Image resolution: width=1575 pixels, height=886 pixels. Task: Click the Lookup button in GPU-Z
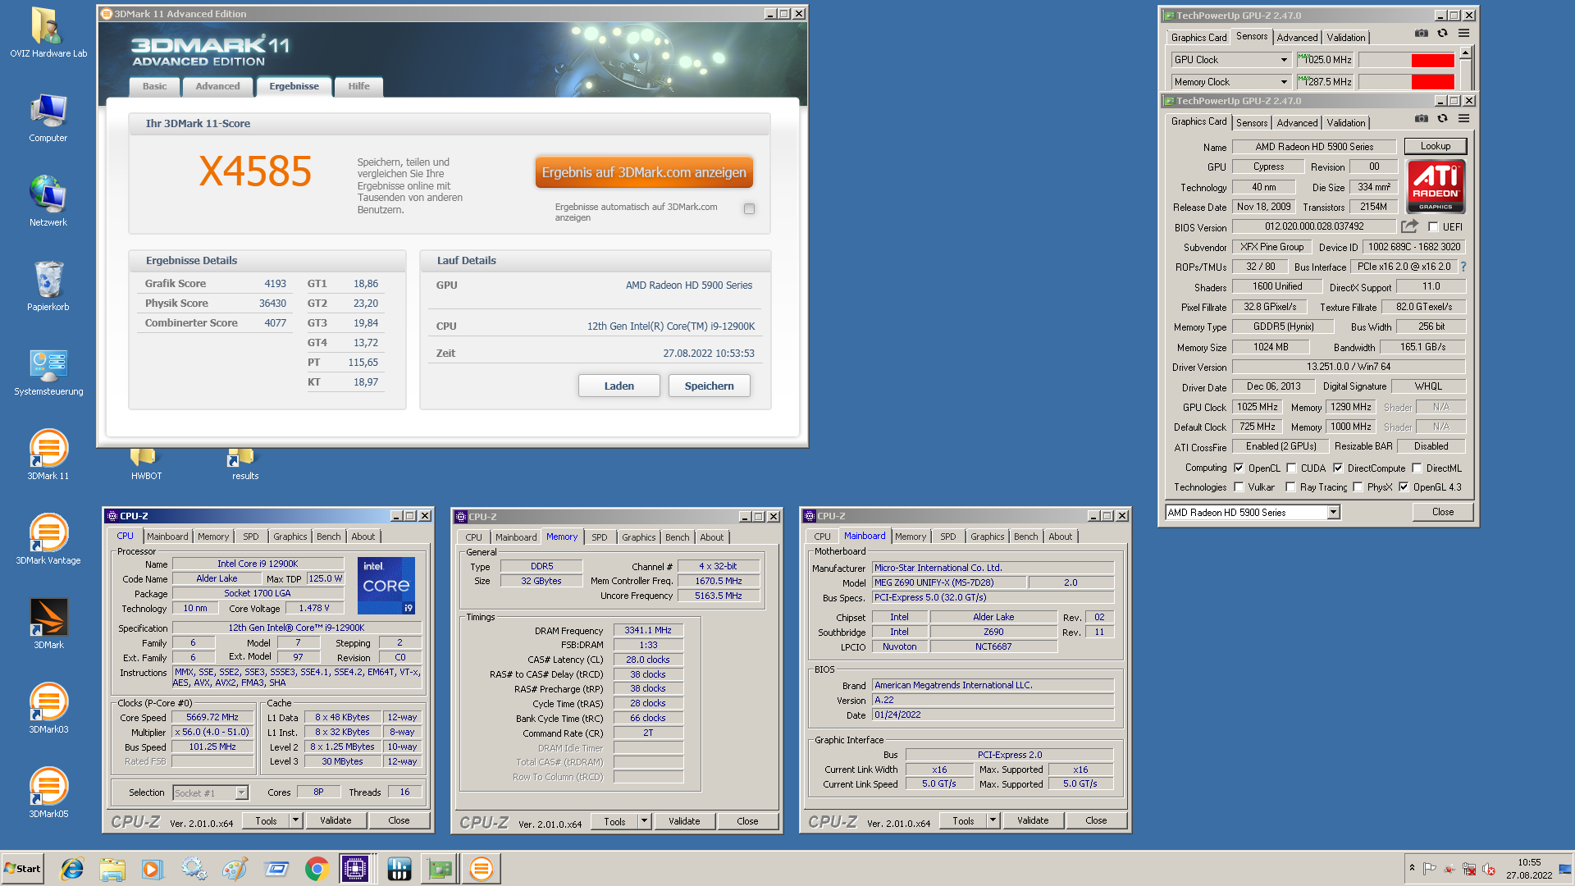click(x=1435, y=146)
